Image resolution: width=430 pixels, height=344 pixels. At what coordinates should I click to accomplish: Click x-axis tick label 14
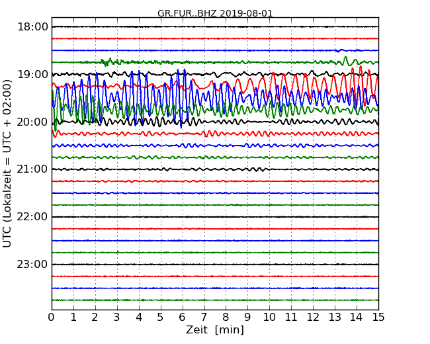(x=357, y=317)
